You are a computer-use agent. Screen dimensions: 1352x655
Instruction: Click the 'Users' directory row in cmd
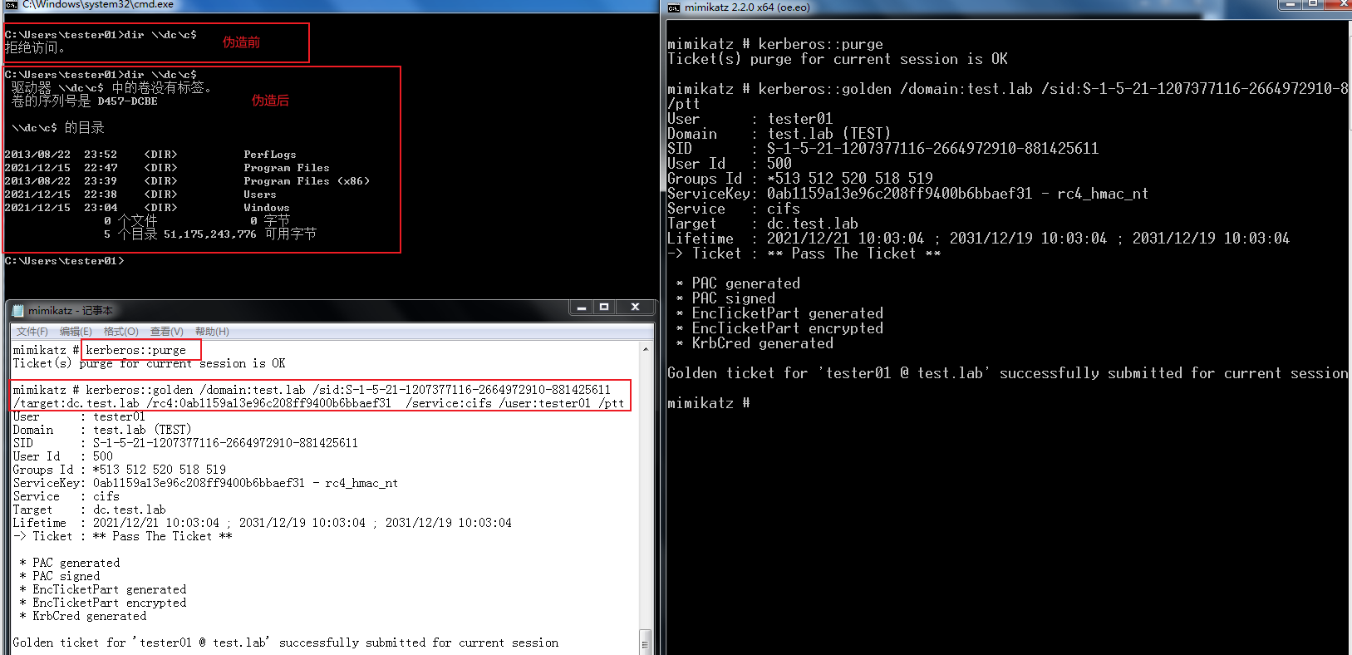(140, 195)
